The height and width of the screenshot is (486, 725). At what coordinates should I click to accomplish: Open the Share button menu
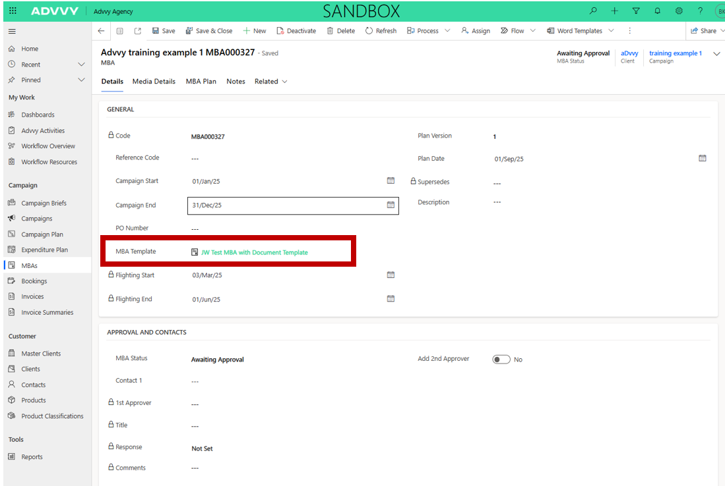coord(707,31)
